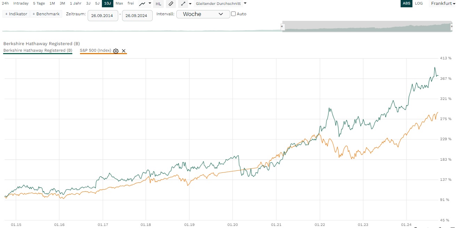
Task: Click the Zeitraum label
Action: [76, 14]
